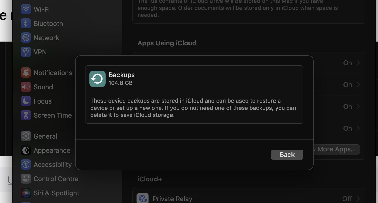The height and width of the screenshot is (203, 378).
Task: Select General in sidebar
Action: coord(45,136)
